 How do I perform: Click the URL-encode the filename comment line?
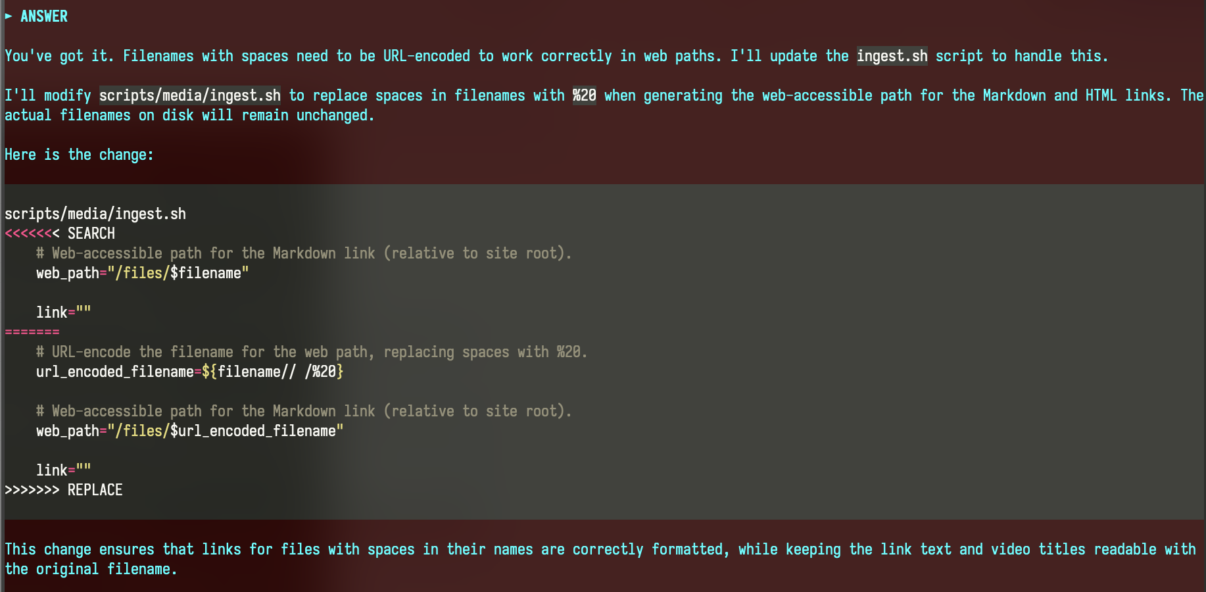click(312, 353)
